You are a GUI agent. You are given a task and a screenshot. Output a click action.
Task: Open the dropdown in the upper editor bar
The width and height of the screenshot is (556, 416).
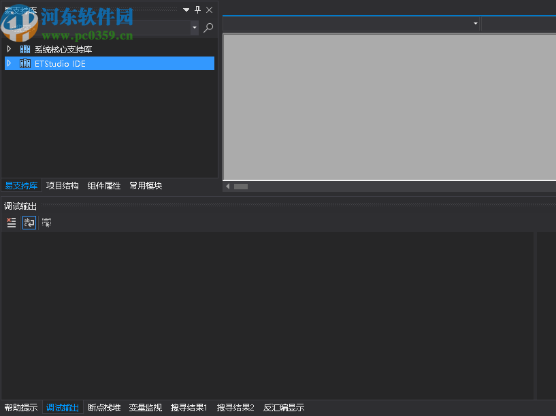click(474, 23)
